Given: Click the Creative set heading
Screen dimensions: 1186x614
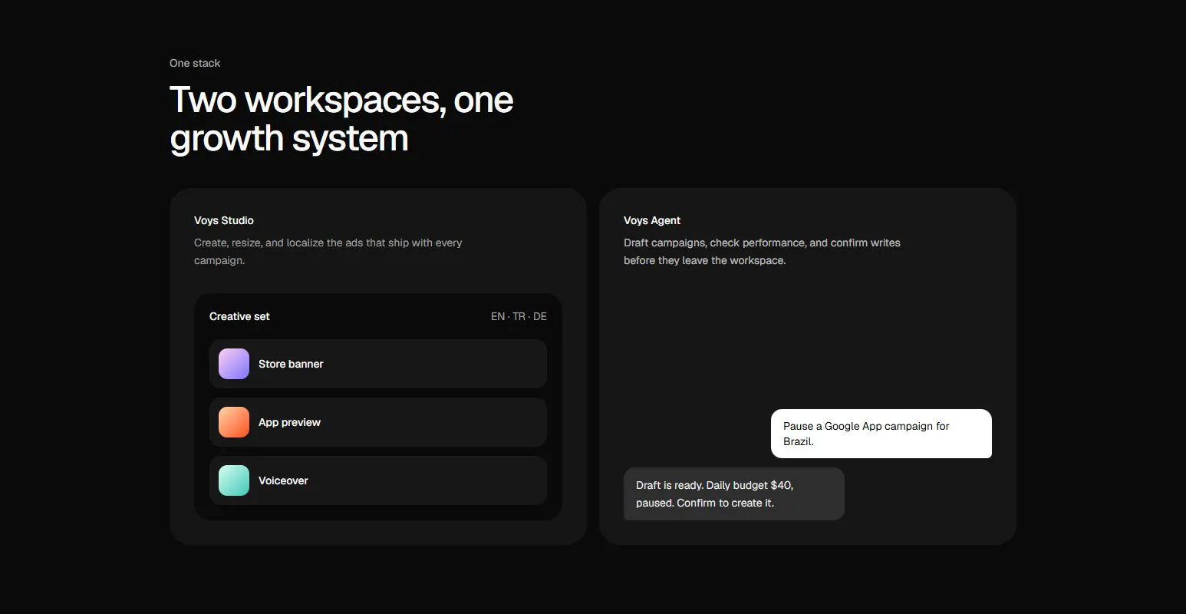Looking at the screenshot, I should (239, 316).
